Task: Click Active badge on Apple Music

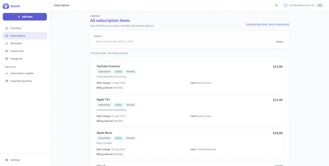Action: (x=118, y=138)
